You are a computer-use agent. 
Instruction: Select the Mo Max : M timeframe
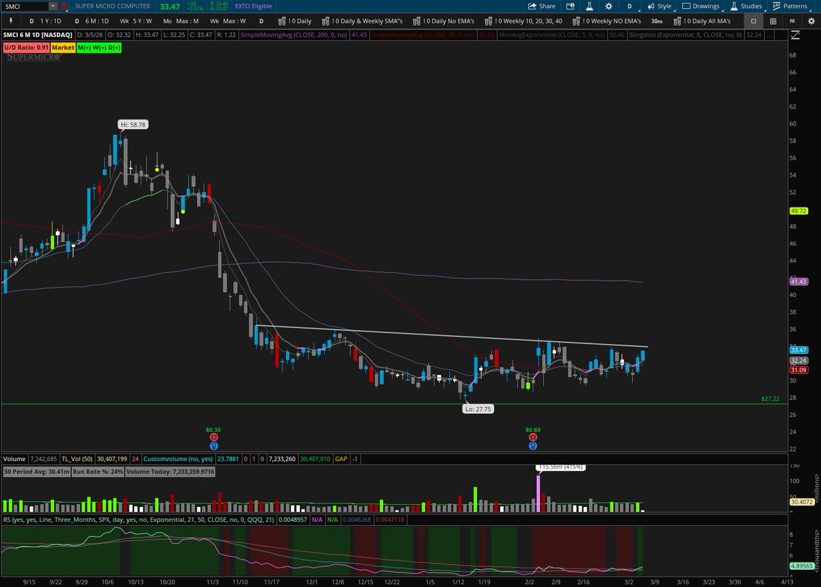(x=181, y=21)
